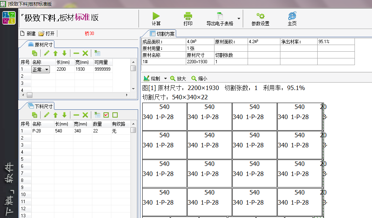372x218 pixels.
Task: Click the green Calculate (计算) play icon
Action: pos(156,16)
